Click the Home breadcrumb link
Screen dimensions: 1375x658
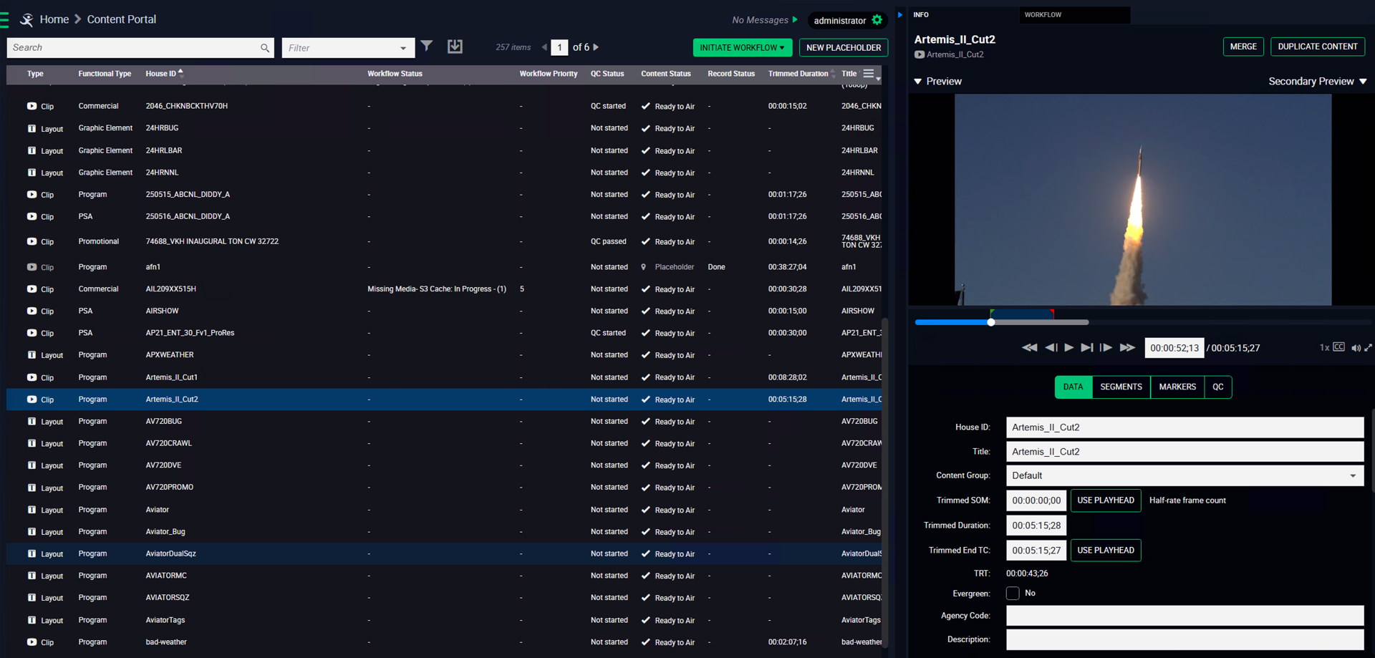54,19
